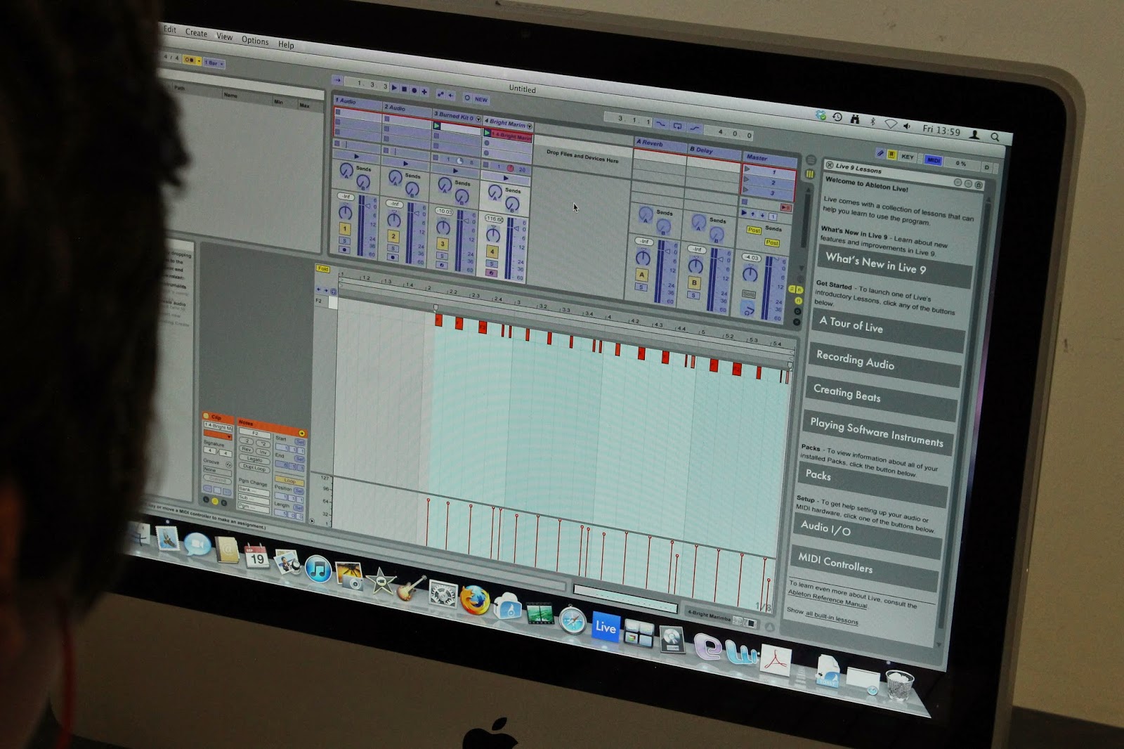Click the Fold button in note editor
Image resolution: width=1124 pixels, height=749 pixels.
(322, 268)
